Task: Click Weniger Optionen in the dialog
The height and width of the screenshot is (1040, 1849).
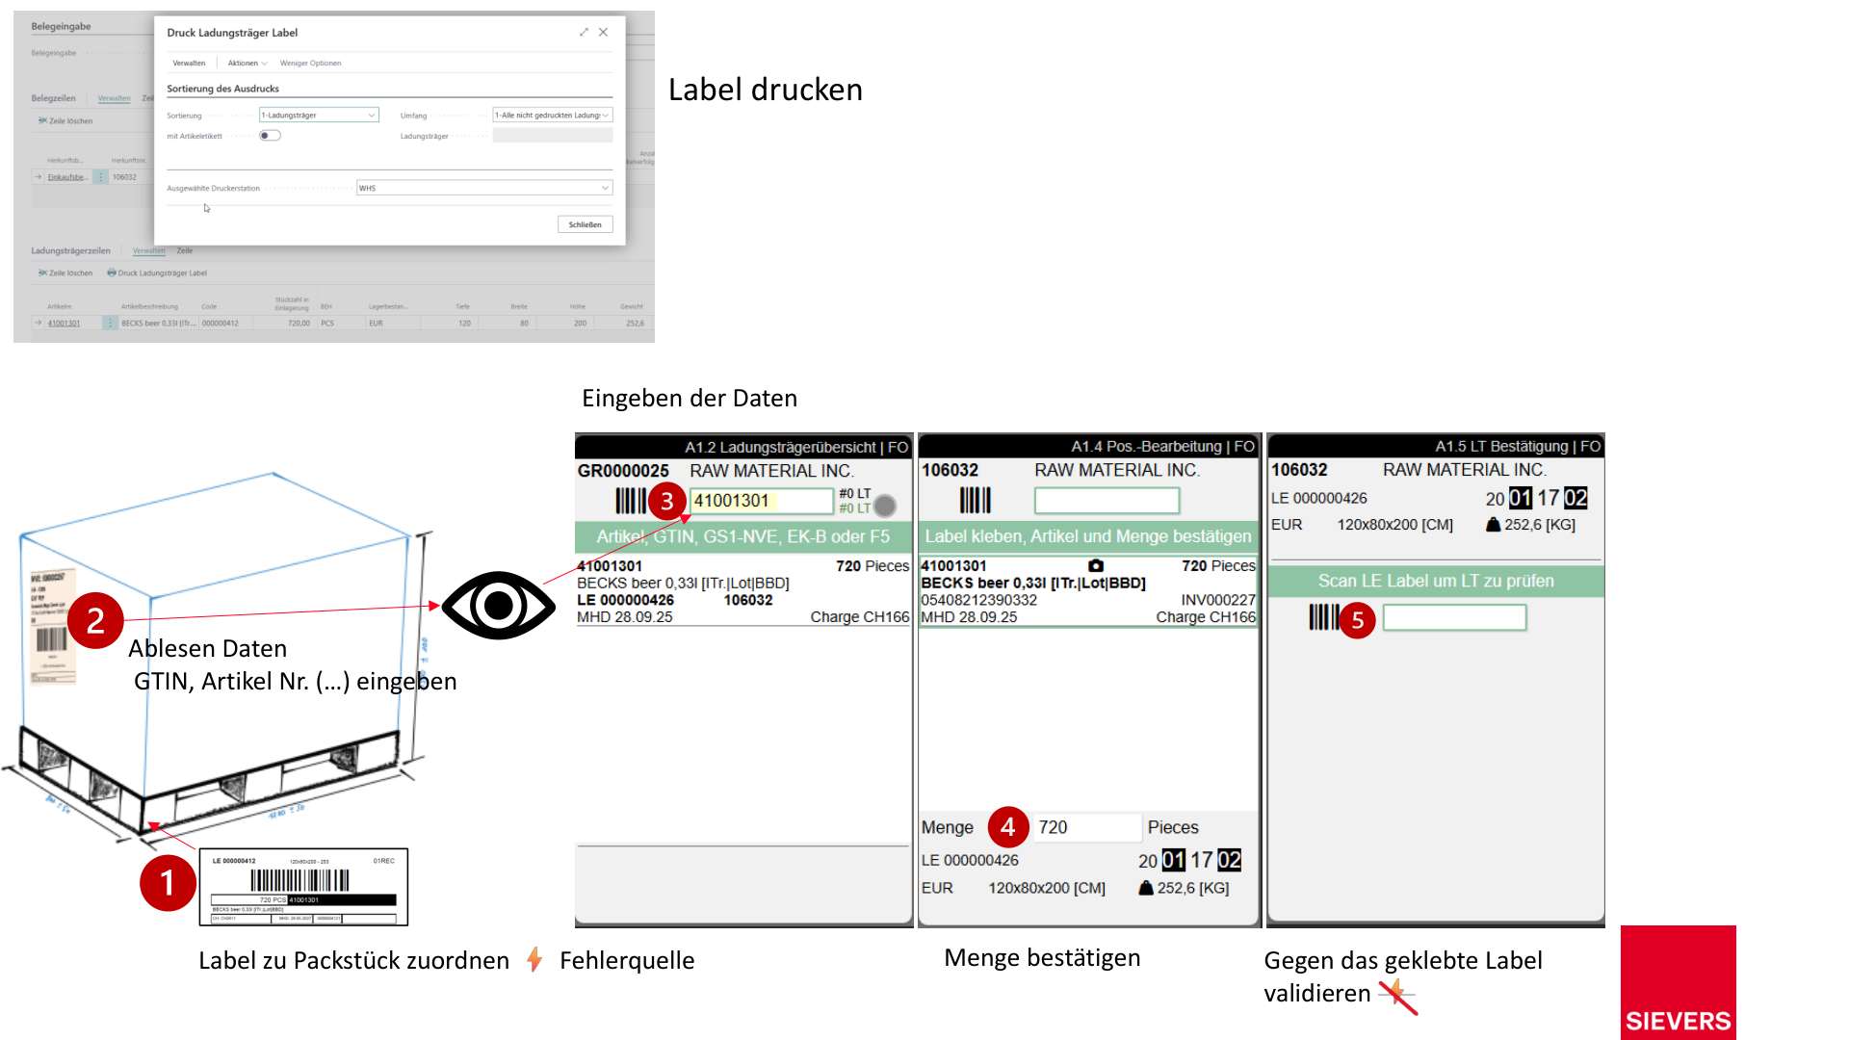Action: click(310, 64)
